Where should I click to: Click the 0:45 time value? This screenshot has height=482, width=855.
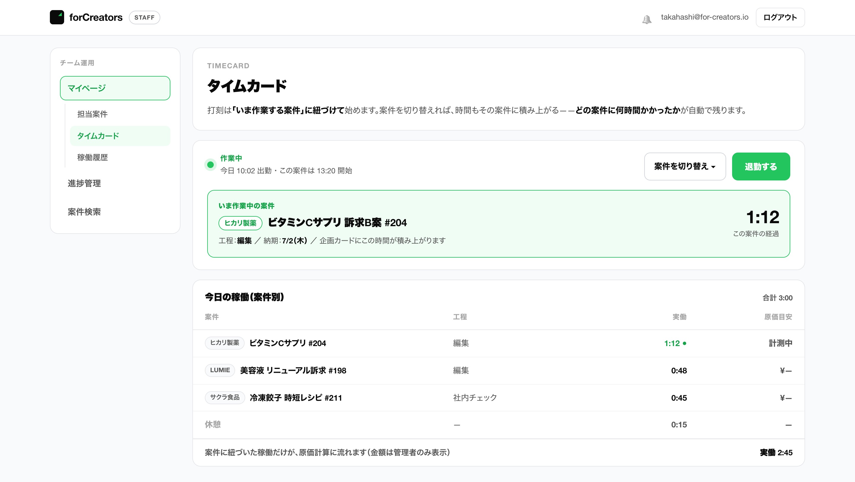pyautogui.click(x=679, y=398)
